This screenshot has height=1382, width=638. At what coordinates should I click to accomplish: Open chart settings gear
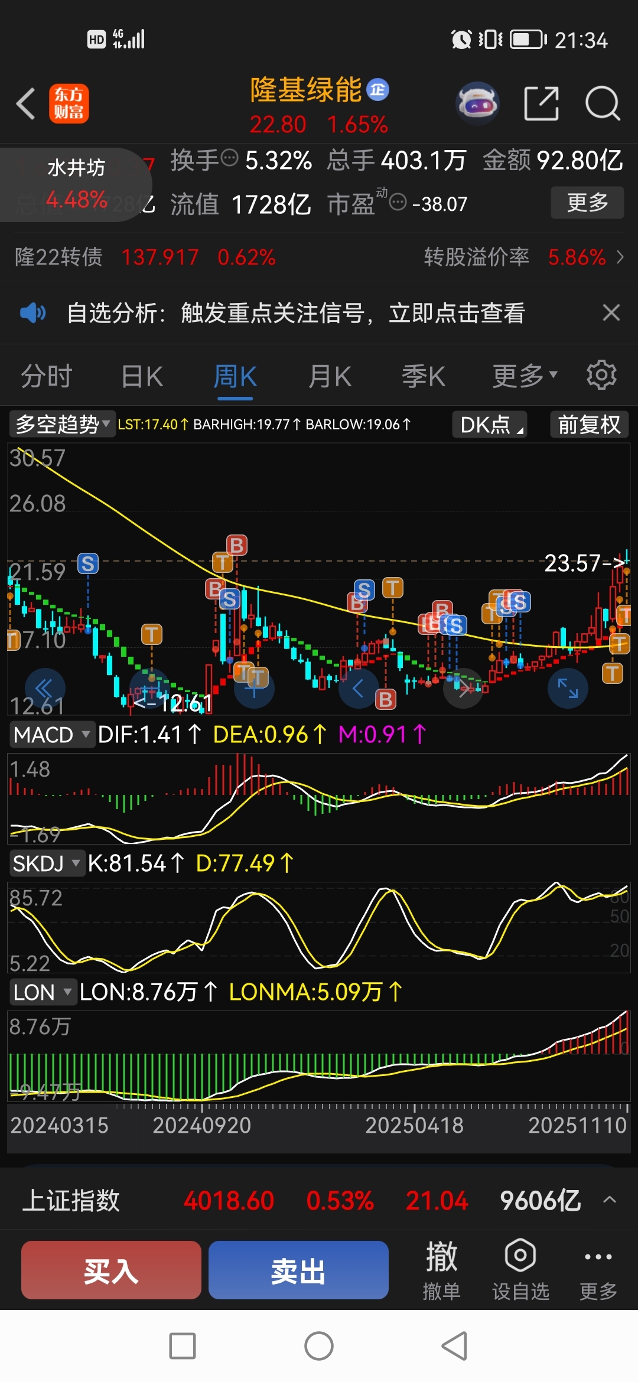601,375
